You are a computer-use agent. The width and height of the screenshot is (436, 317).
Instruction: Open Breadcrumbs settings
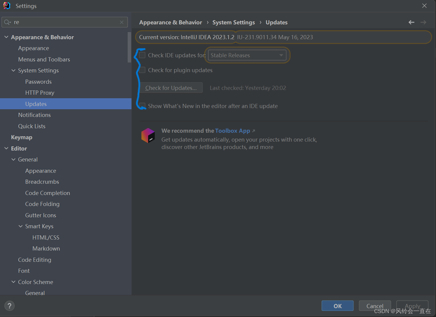42,182
